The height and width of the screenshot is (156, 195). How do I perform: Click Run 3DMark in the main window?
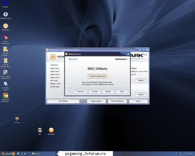click(63, 101)
